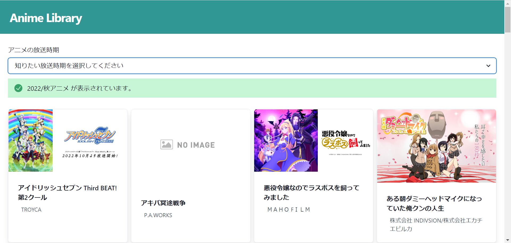
Task: Click title ある朝ダミーヘッドマイクになっていた俺クンの人生
Action: coord(434,203)
